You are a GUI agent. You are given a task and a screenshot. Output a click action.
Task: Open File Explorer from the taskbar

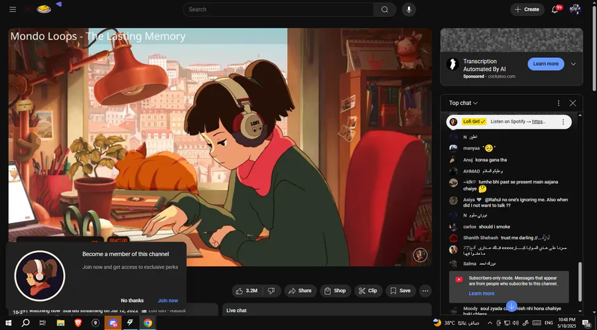click(60, 323)
